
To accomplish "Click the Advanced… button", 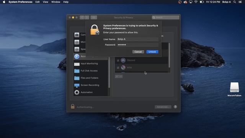I will tap(163, 107).
